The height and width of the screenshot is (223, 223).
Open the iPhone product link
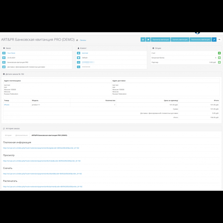click(7, 105)
